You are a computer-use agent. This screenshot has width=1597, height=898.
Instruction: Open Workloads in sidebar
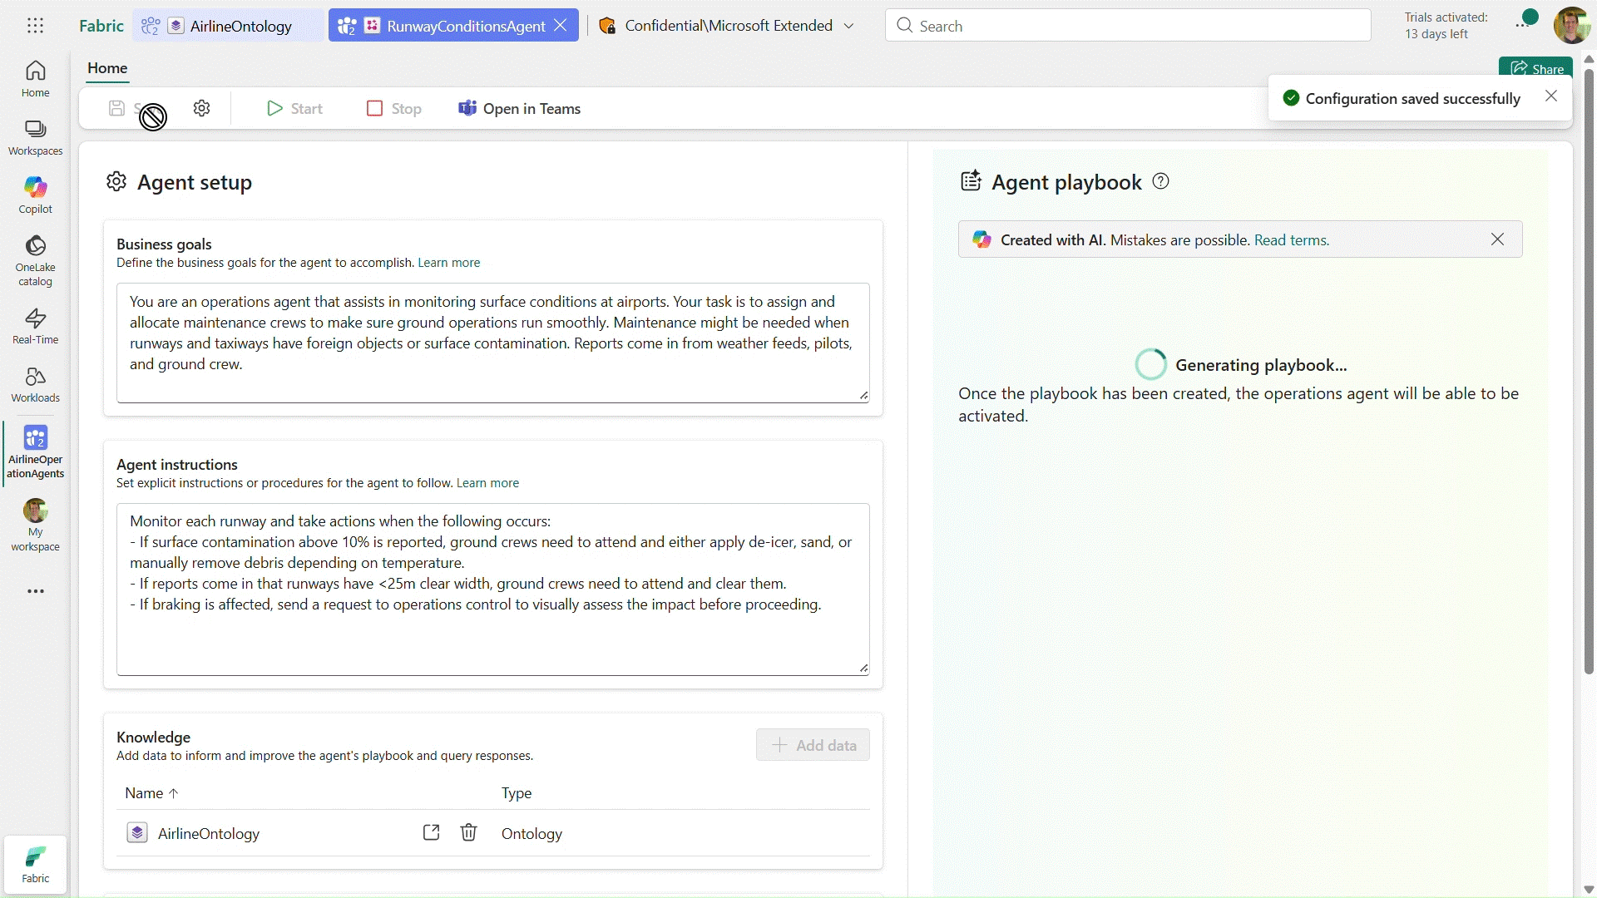click(35, 384)
